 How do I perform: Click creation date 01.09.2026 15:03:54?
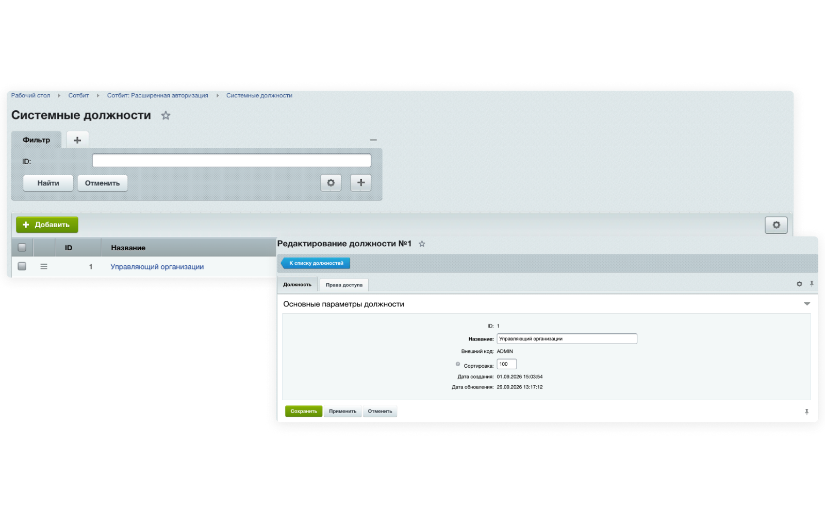pyautogui.click(x=520, y=377)
